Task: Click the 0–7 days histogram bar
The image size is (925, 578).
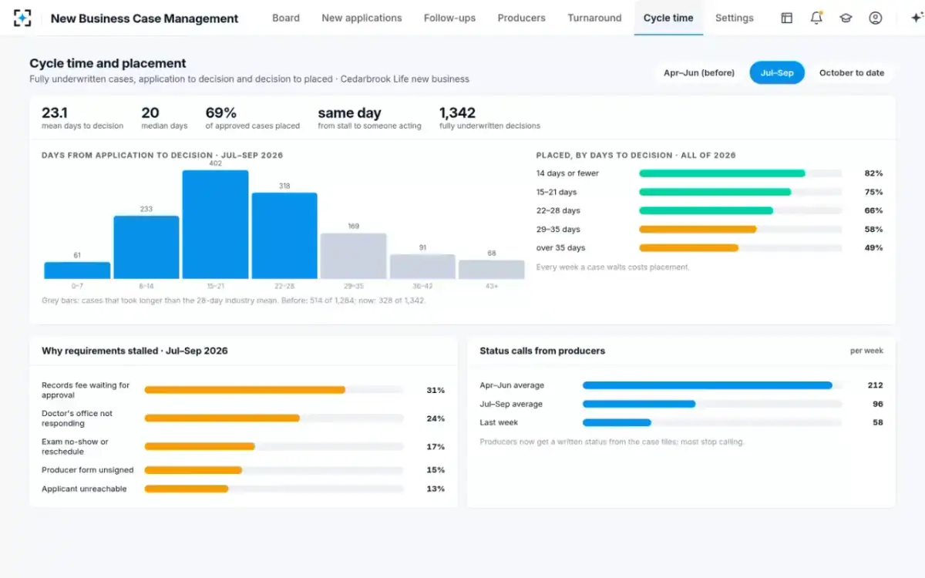Action: [x=77, y=271]
